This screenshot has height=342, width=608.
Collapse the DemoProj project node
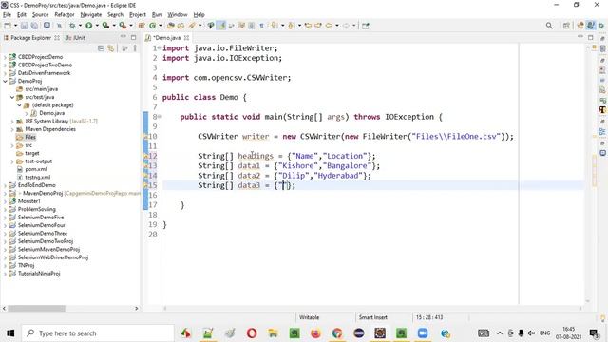(5, 81)
